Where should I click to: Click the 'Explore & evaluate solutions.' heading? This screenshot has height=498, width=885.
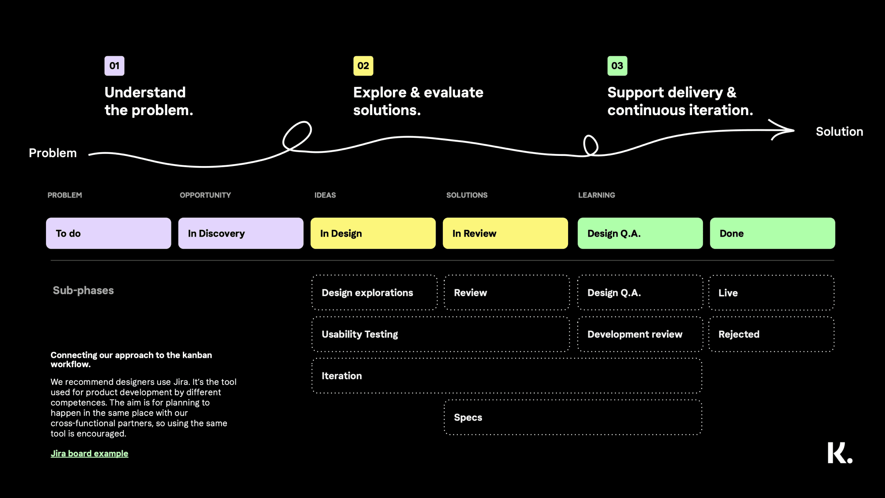[418, 101]
